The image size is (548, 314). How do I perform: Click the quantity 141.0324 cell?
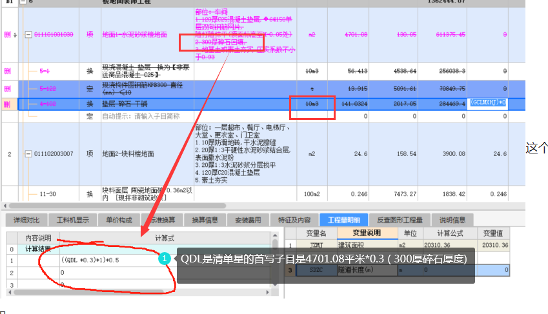tap(348, 104)
